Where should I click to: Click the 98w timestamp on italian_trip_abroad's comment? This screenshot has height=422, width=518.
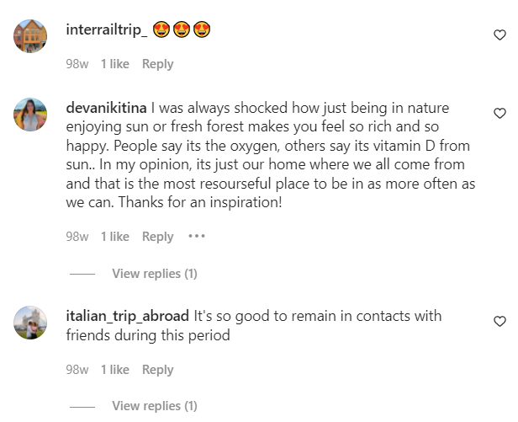pyautogui.click(x=77, y=370)
